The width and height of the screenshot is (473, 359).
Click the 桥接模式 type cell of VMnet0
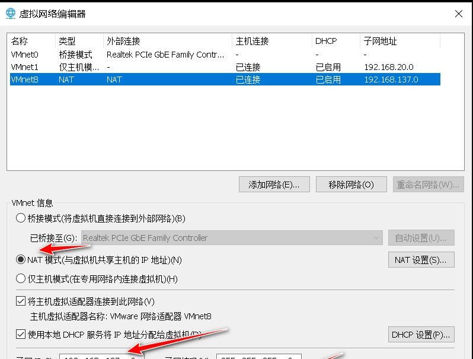75,55
